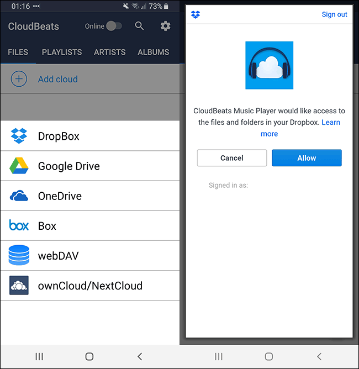The width and height of the screenshot is (359, 369).
Task: Open the search magnifier icon
Action: tap(139, 26)
